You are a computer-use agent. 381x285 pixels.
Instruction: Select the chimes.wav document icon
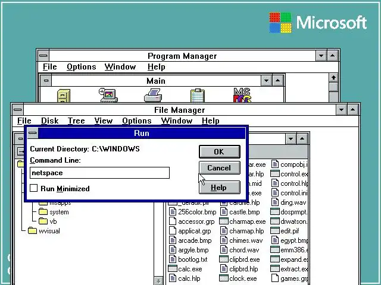click(224, 240)
